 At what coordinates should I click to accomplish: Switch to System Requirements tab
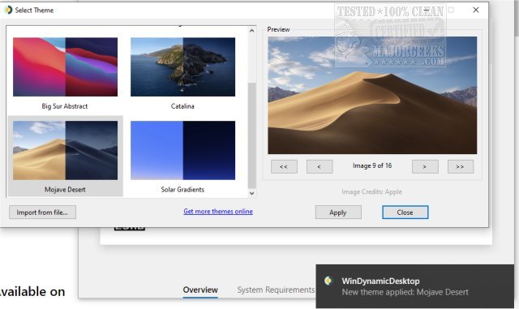tap(276, 290)
